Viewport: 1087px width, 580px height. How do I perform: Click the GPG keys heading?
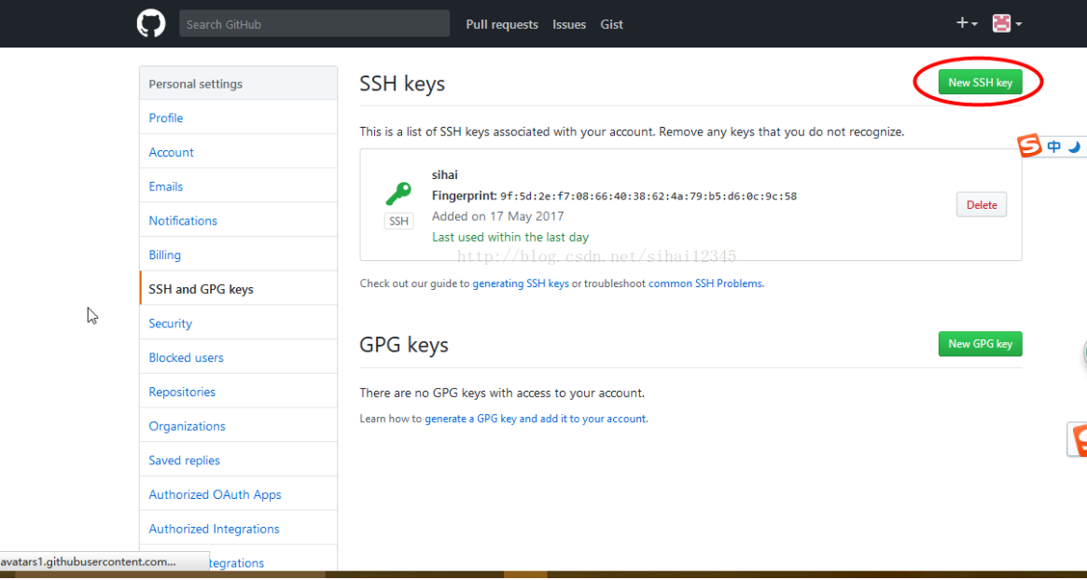pos(404,344)
